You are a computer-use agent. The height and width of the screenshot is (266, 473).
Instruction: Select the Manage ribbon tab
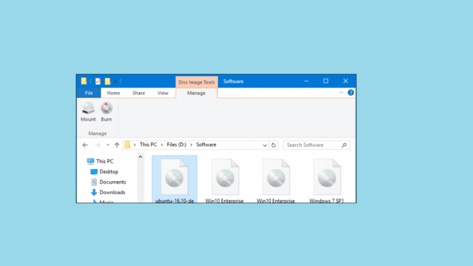tap(196, 93)
